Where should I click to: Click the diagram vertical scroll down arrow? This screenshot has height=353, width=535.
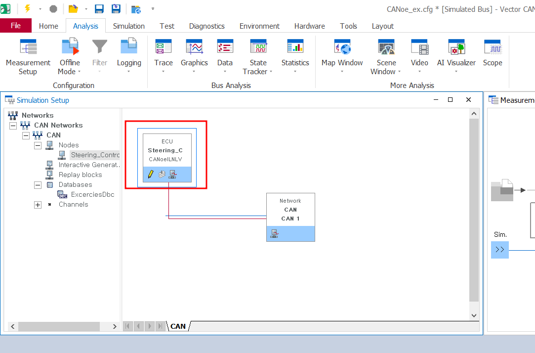(x=474, y=315)
